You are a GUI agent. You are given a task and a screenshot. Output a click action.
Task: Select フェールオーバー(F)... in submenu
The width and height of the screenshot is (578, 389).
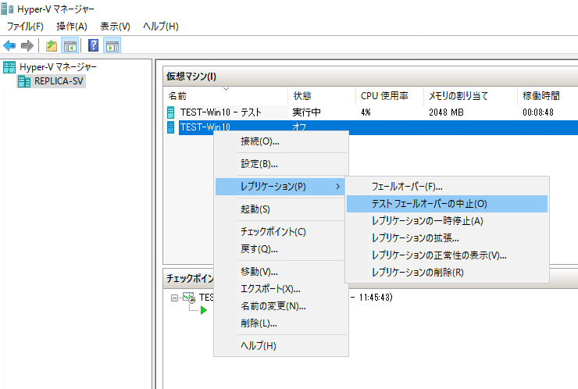pos(447,187)
